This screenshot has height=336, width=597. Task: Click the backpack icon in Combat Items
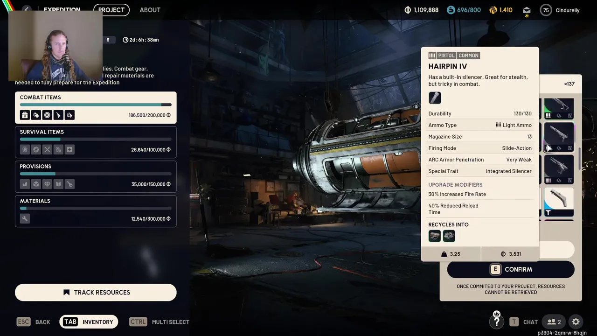coord(25,115)
